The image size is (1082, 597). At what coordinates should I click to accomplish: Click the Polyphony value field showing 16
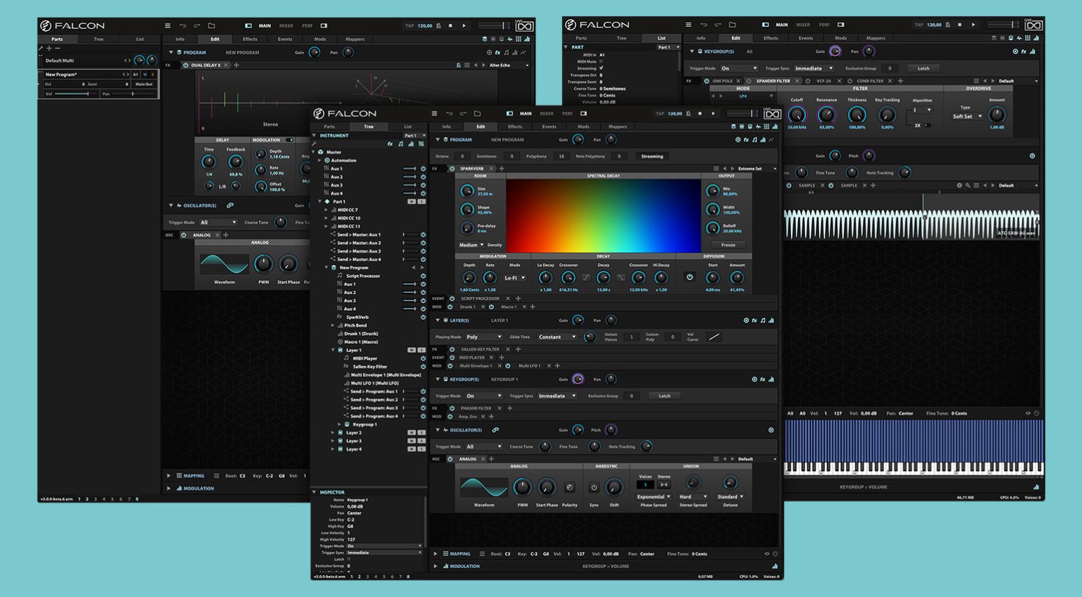[x=561, y=156]
